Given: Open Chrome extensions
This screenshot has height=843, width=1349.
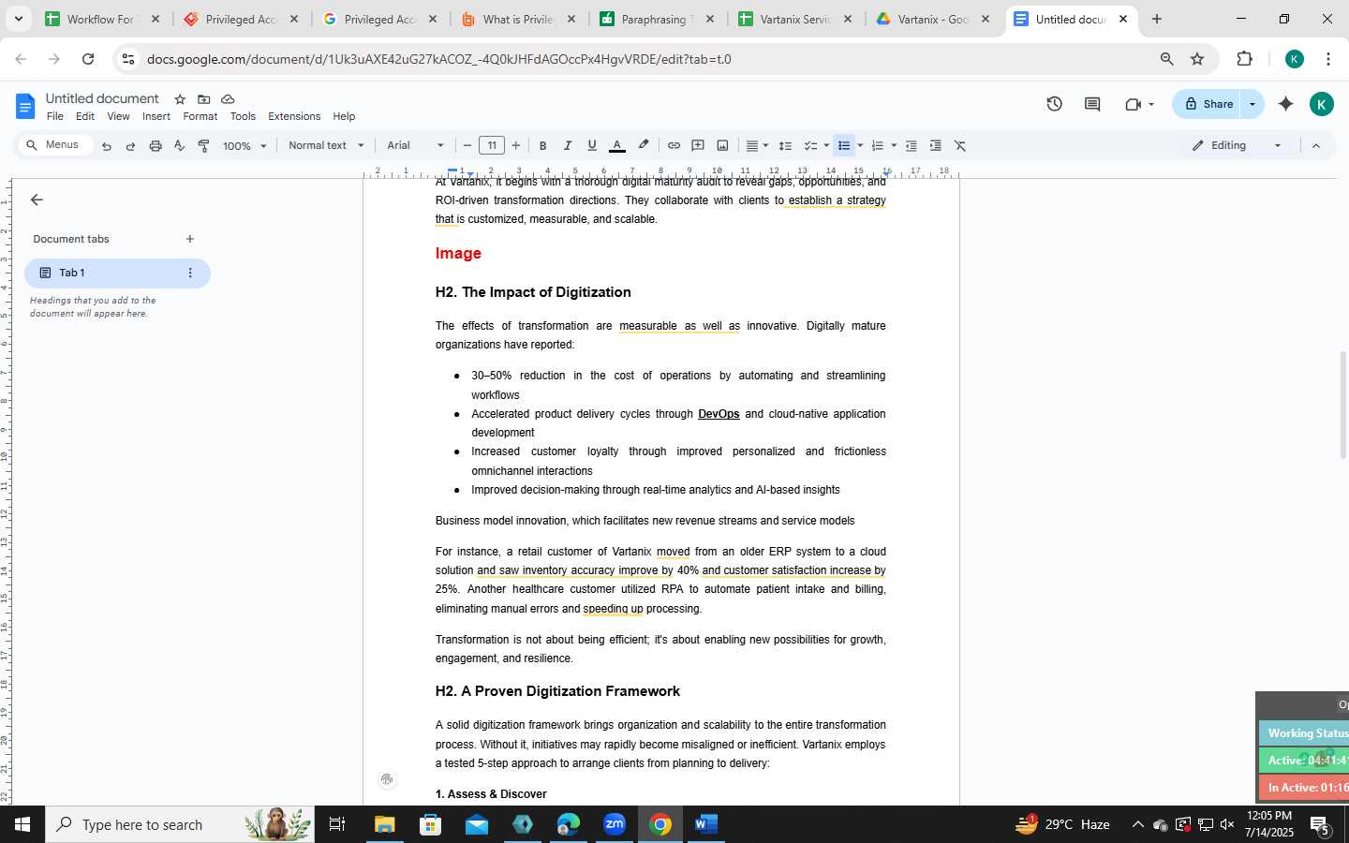Looking at the screenshot, I should point(1244,59).
